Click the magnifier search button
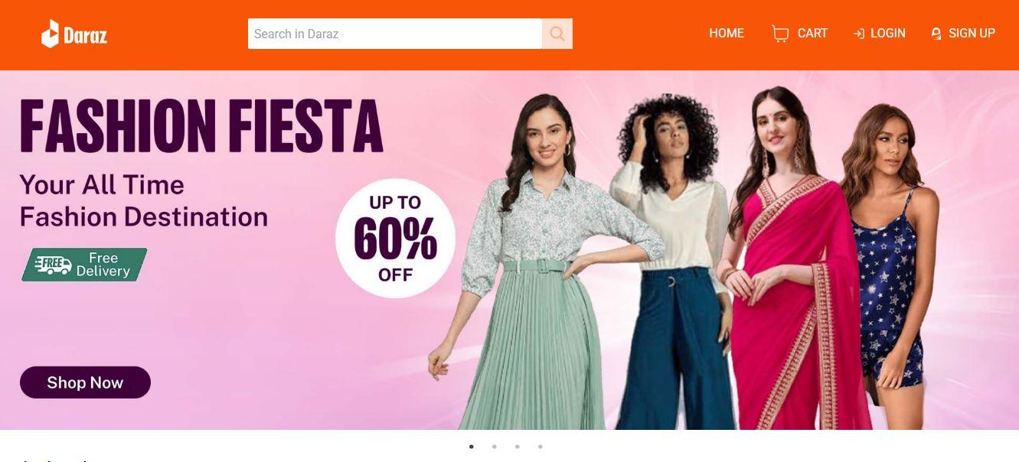1019x462 pixels. 557,34
